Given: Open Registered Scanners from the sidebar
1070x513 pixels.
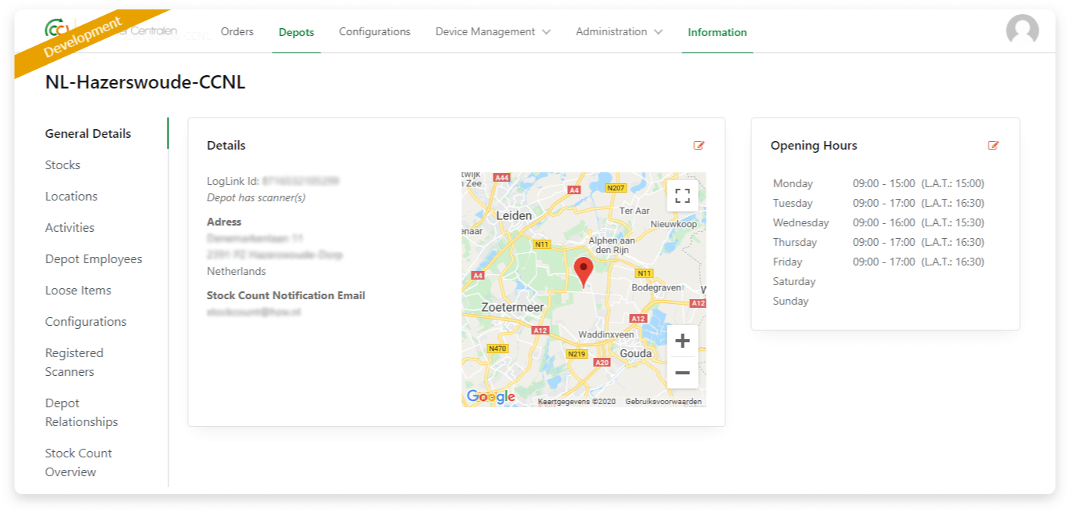Looking at the screenshot, I should (74, 362).
